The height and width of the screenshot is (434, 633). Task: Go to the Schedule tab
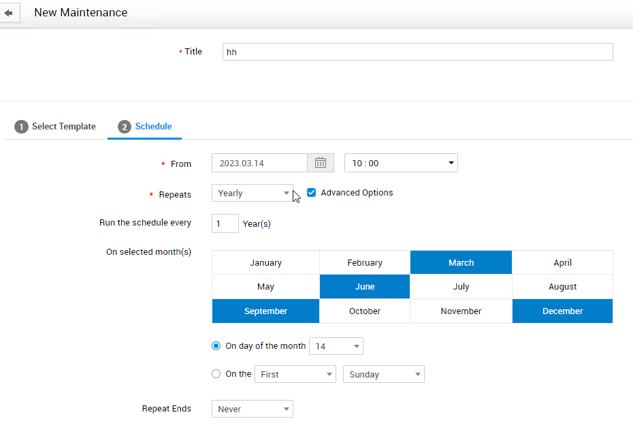(x=145, y=127)
